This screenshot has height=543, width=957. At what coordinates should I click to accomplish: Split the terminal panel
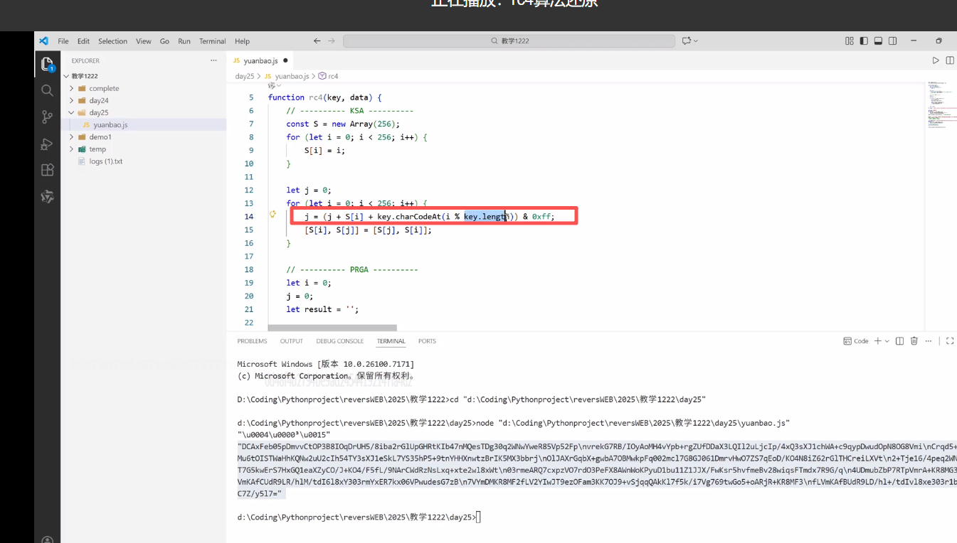click(x=899, y=341)
